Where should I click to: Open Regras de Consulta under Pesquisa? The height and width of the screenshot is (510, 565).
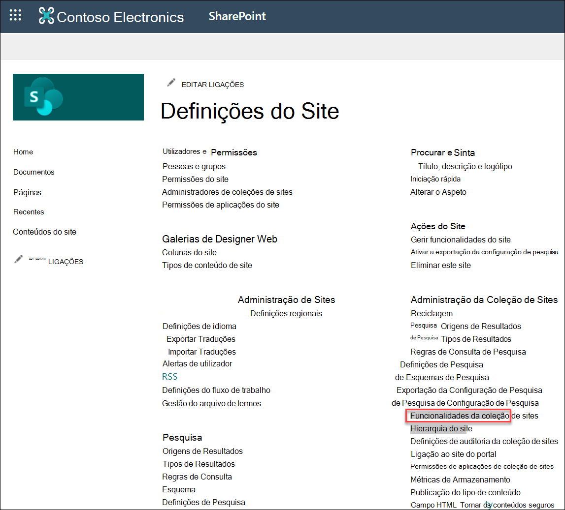197,477
